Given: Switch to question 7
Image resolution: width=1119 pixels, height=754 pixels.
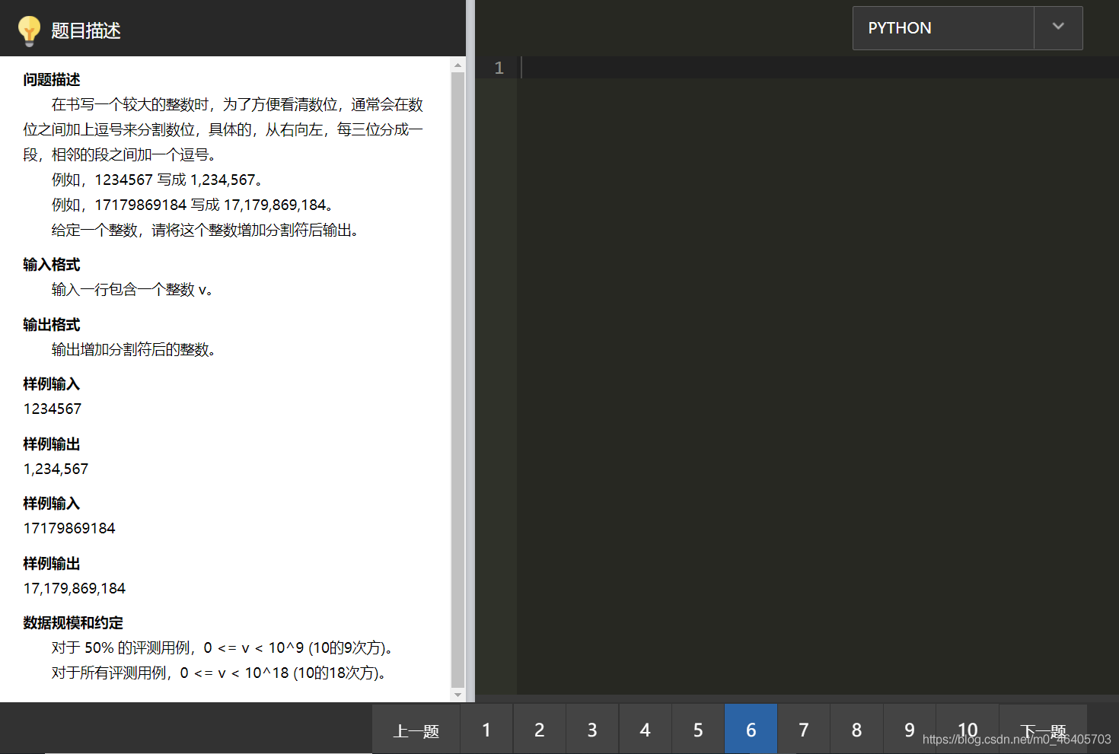Looking at the screenshot, I should (x=804, y=730).
